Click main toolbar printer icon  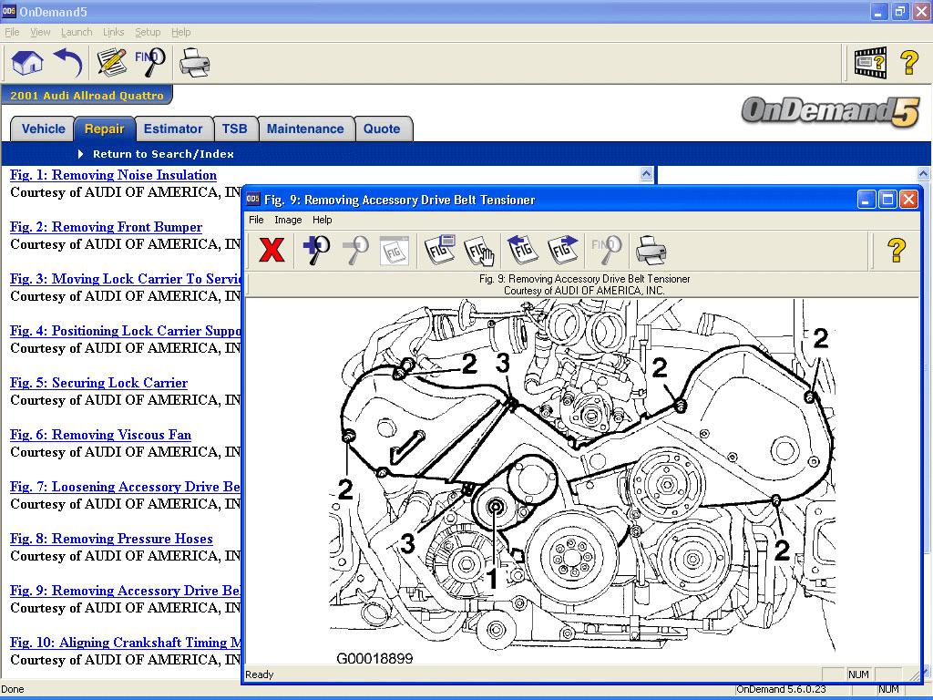click(x=194, y=63)
